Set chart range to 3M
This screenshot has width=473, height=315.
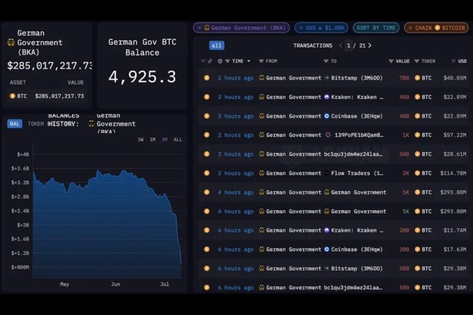[x=164, y=140]
